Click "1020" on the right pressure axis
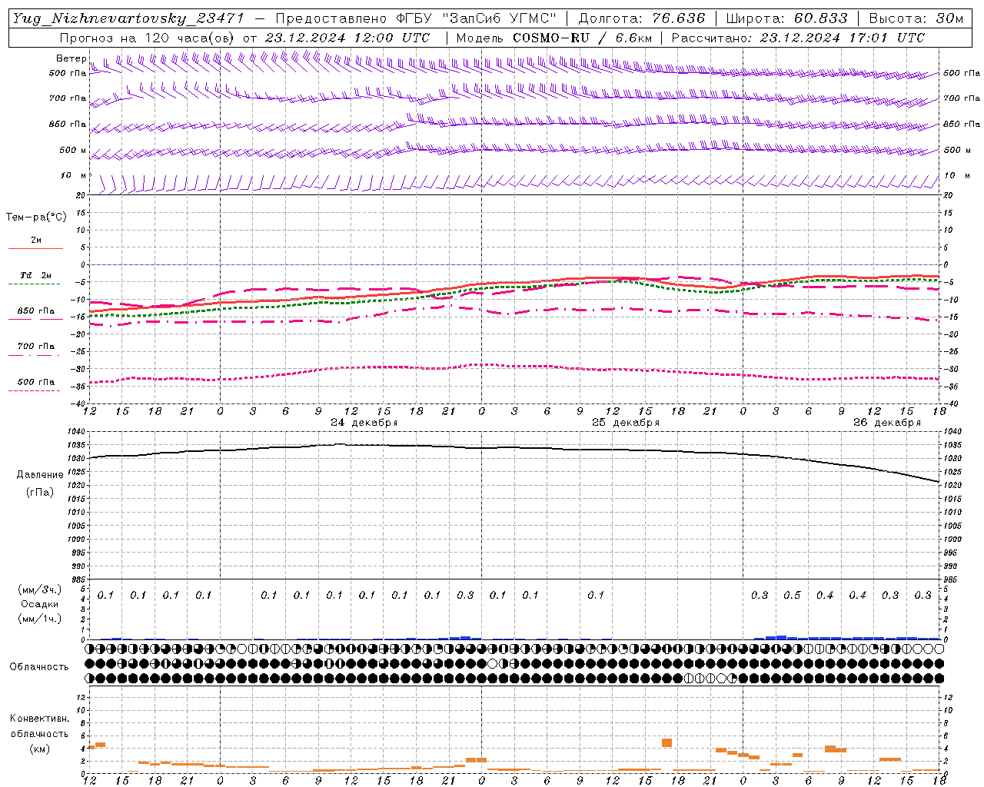The height and width of the screenshot is (787, 984). (x=952, y=486)
